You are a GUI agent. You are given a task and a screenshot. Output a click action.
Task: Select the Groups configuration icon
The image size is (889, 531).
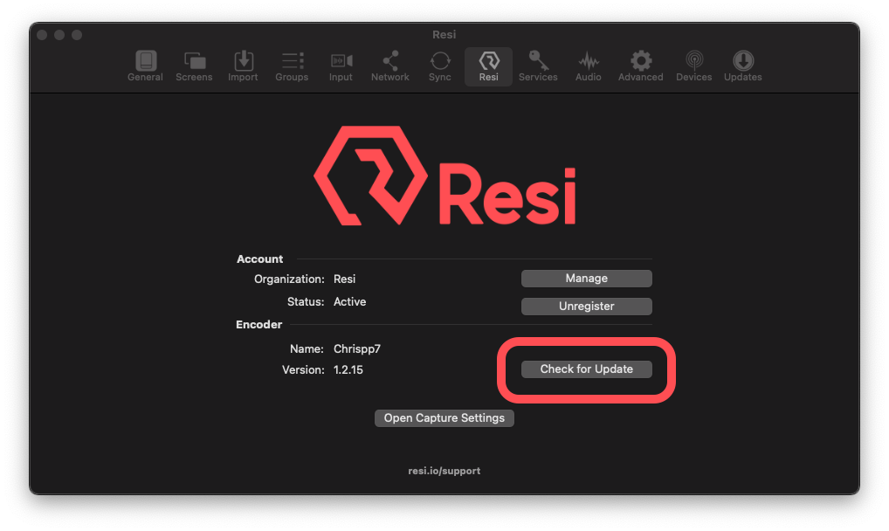pos(292,66)
